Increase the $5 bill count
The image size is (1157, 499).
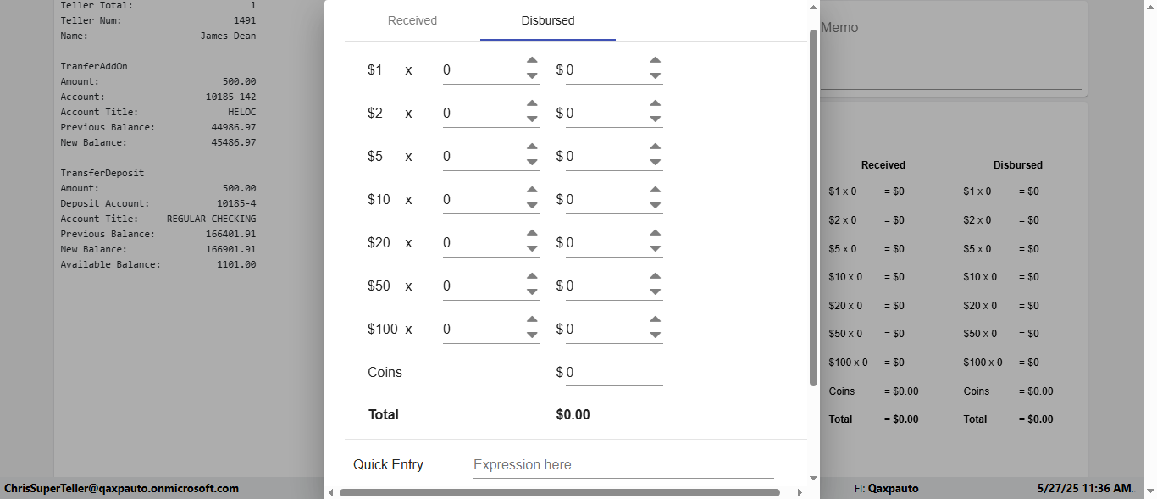click(x=532, y=147)
